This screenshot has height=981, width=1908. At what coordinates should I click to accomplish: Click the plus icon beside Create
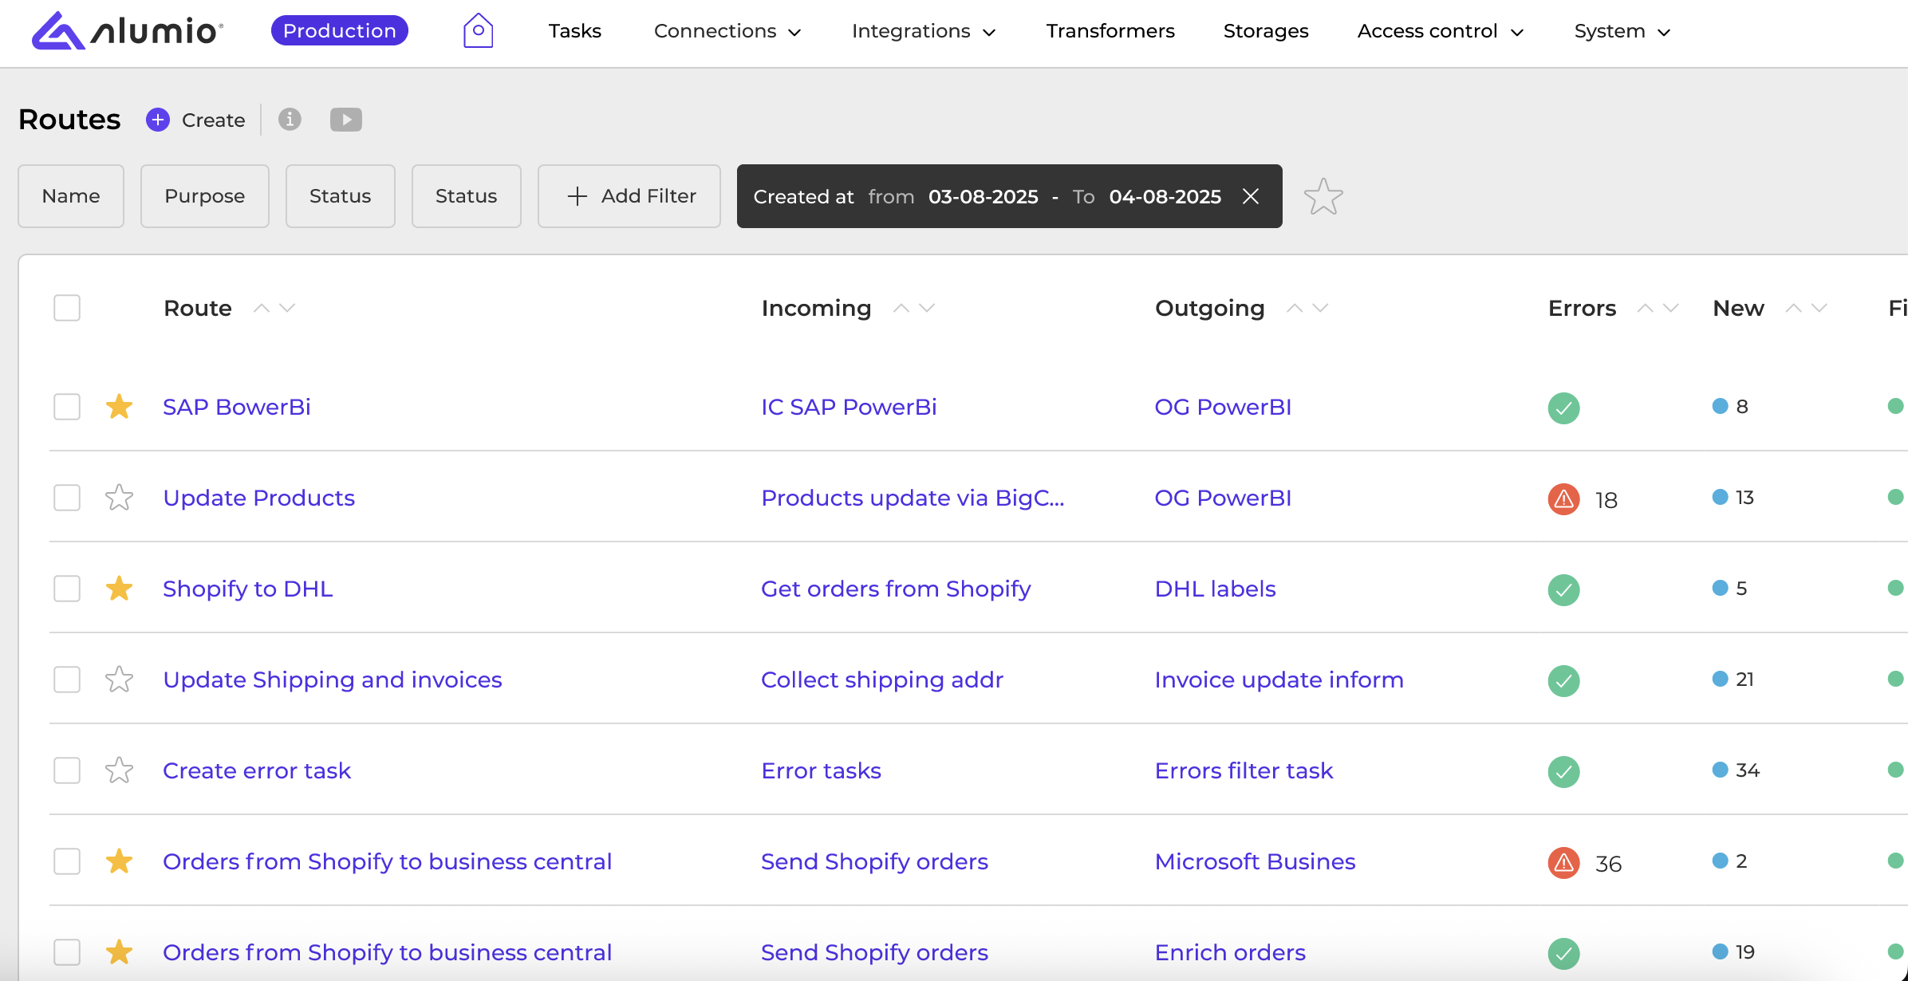pos(158,120)
